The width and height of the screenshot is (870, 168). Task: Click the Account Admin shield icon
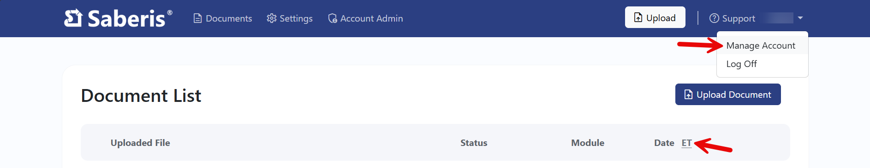point(333,18)
